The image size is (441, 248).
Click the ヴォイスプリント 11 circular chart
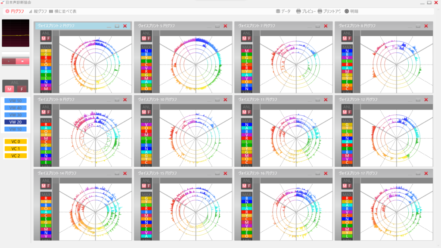296,138
